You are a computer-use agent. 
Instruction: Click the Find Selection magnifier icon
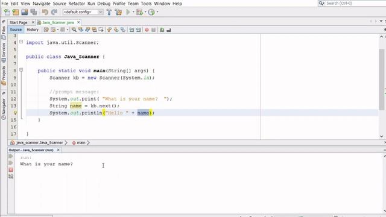[x=74, y=30]
